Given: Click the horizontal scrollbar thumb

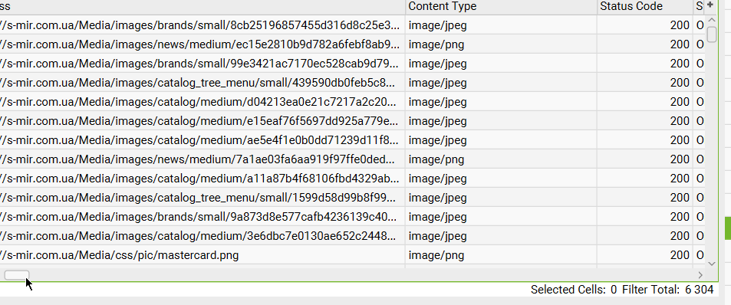Looking at the screenshot, I should (x=17, y=275).
